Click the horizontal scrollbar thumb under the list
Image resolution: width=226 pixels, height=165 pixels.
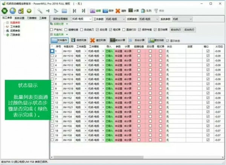[x=98, y=157]
